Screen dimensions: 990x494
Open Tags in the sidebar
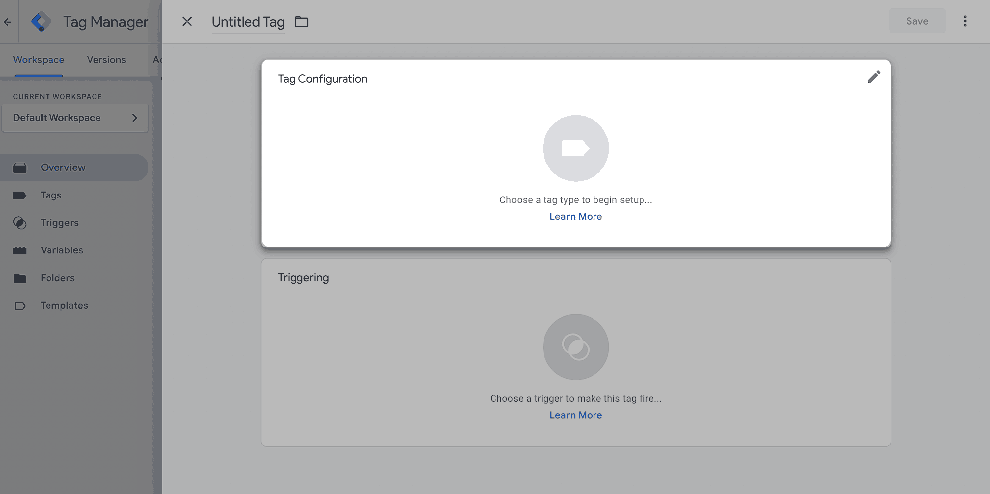(51, 196)
